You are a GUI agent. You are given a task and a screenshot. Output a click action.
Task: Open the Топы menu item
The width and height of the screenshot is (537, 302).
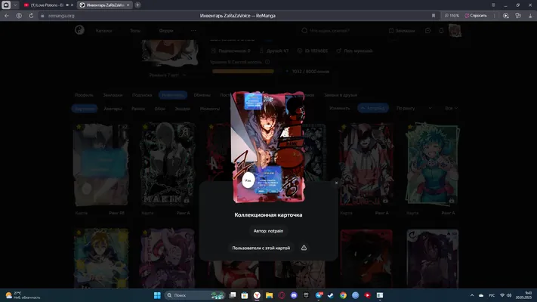coord(135,31)
